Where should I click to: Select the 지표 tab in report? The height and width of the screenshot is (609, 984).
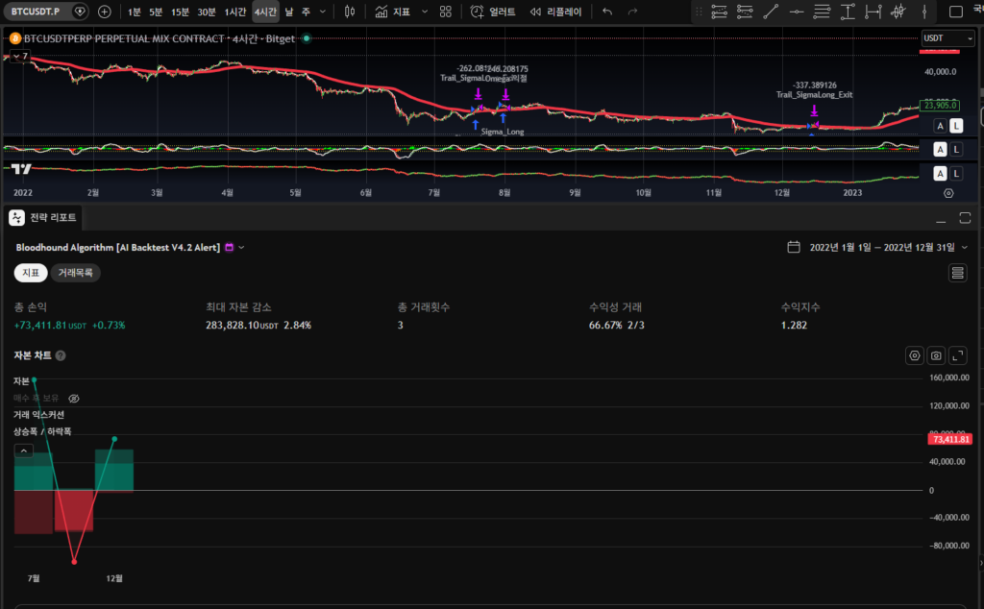pyautogui.click(x=31, y=273)
